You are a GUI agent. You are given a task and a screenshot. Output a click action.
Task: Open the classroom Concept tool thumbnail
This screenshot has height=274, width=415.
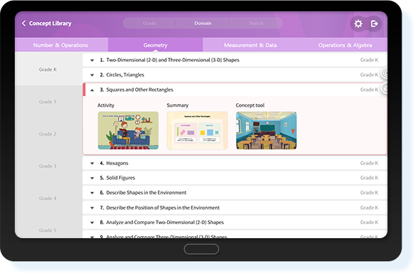point(266,131)
